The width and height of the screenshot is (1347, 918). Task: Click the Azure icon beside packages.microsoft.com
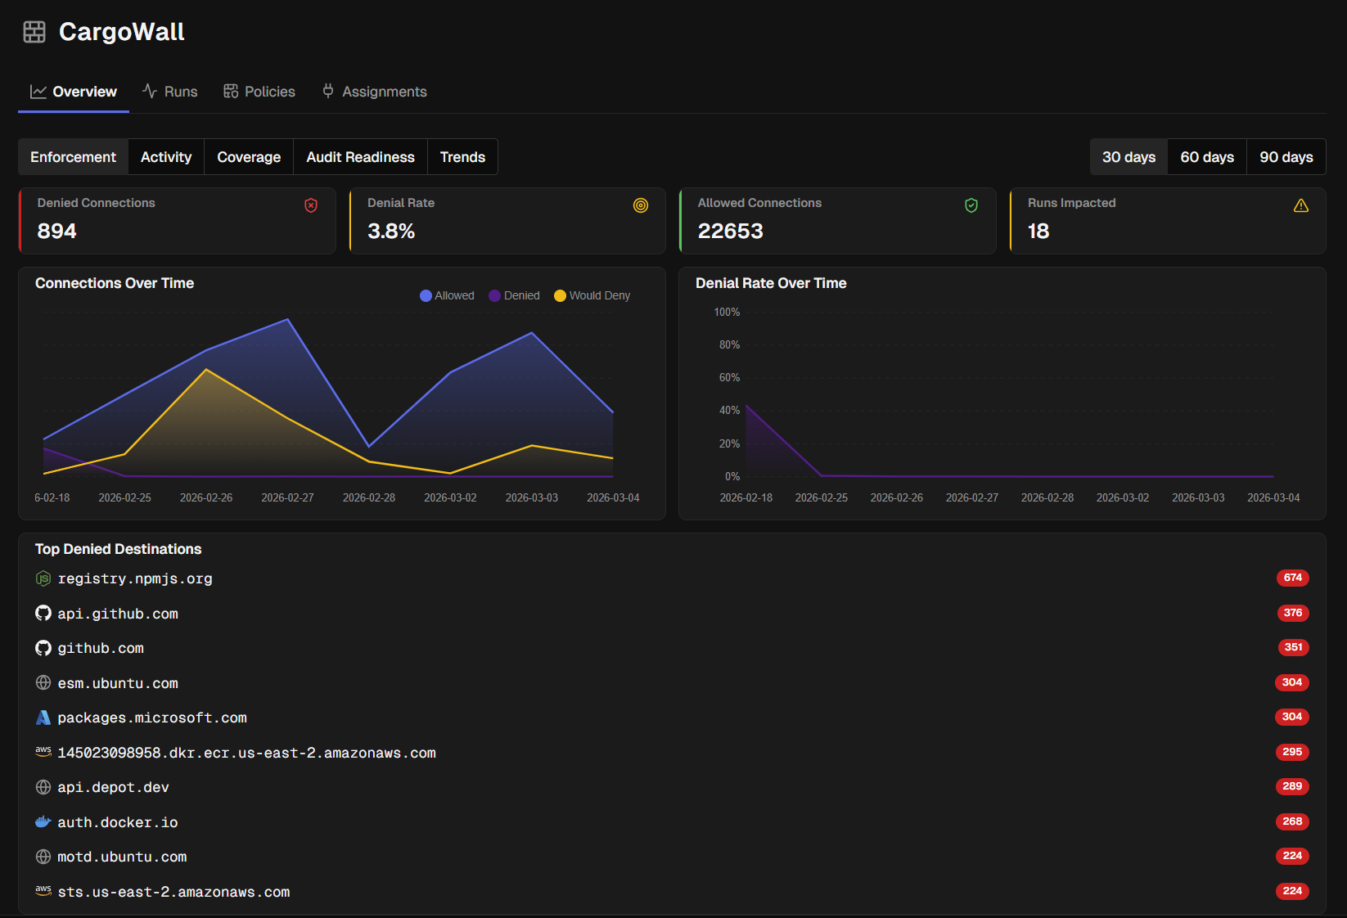click(x=43, y=718)
